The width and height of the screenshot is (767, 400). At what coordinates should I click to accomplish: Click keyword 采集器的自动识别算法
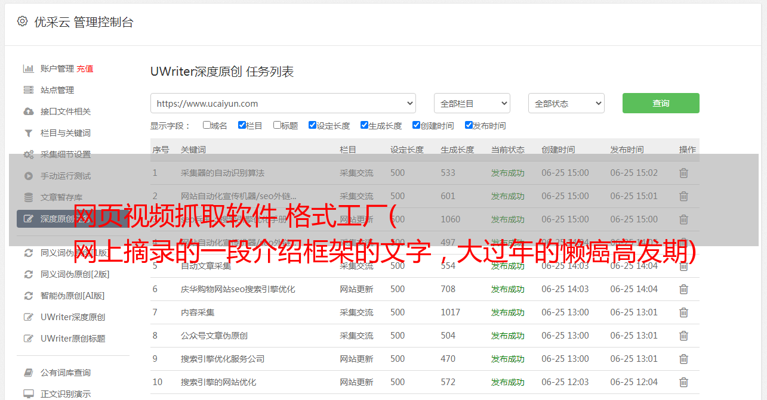[x=223, y=173]
